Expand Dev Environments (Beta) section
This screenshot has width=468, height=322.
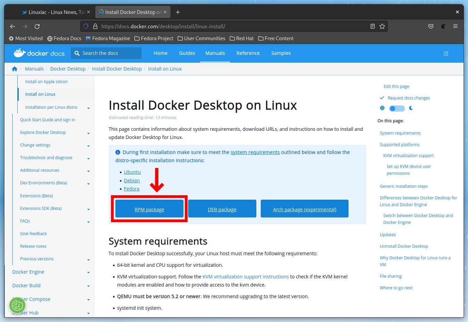[88, 184]
